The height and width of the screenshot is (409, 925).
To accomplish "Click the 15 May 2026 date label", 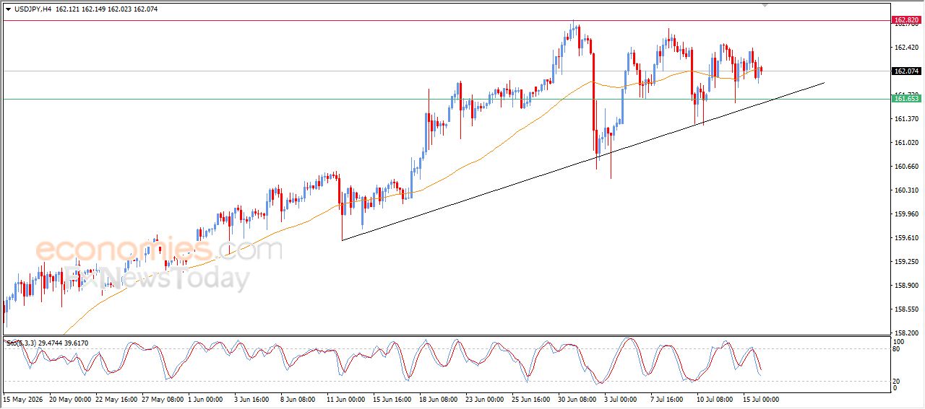I will coord(23,398).
